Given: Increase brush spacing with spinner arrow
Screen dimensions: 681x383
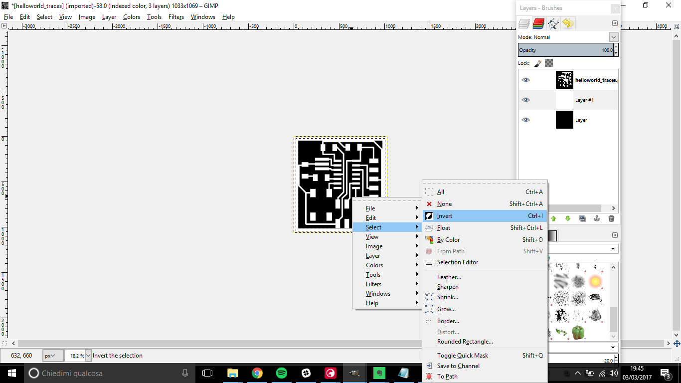Looking at the screenshot, I should tap(616, 358).
